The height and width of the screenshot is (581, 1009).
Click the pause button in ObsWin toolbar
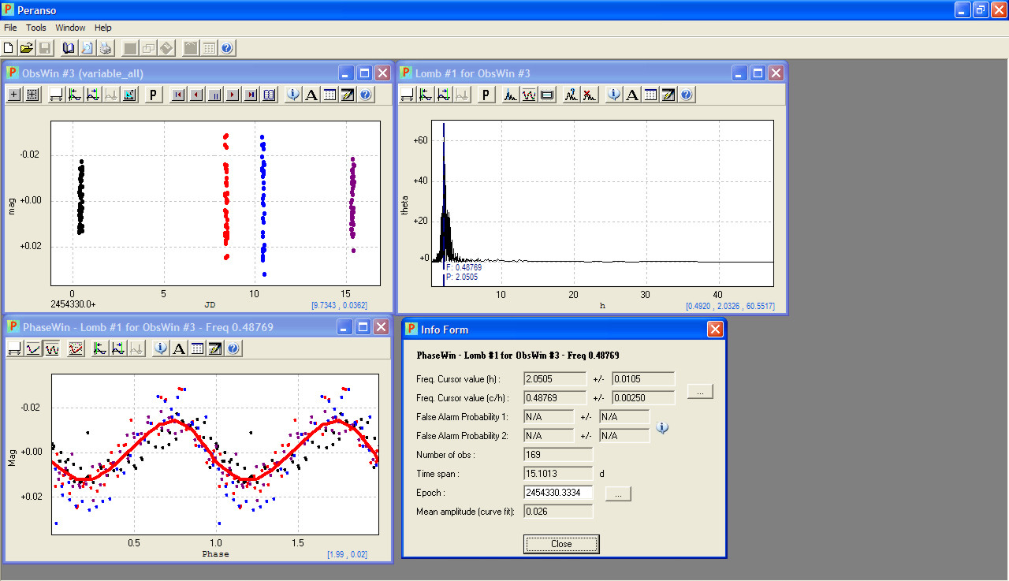(214, 95)
